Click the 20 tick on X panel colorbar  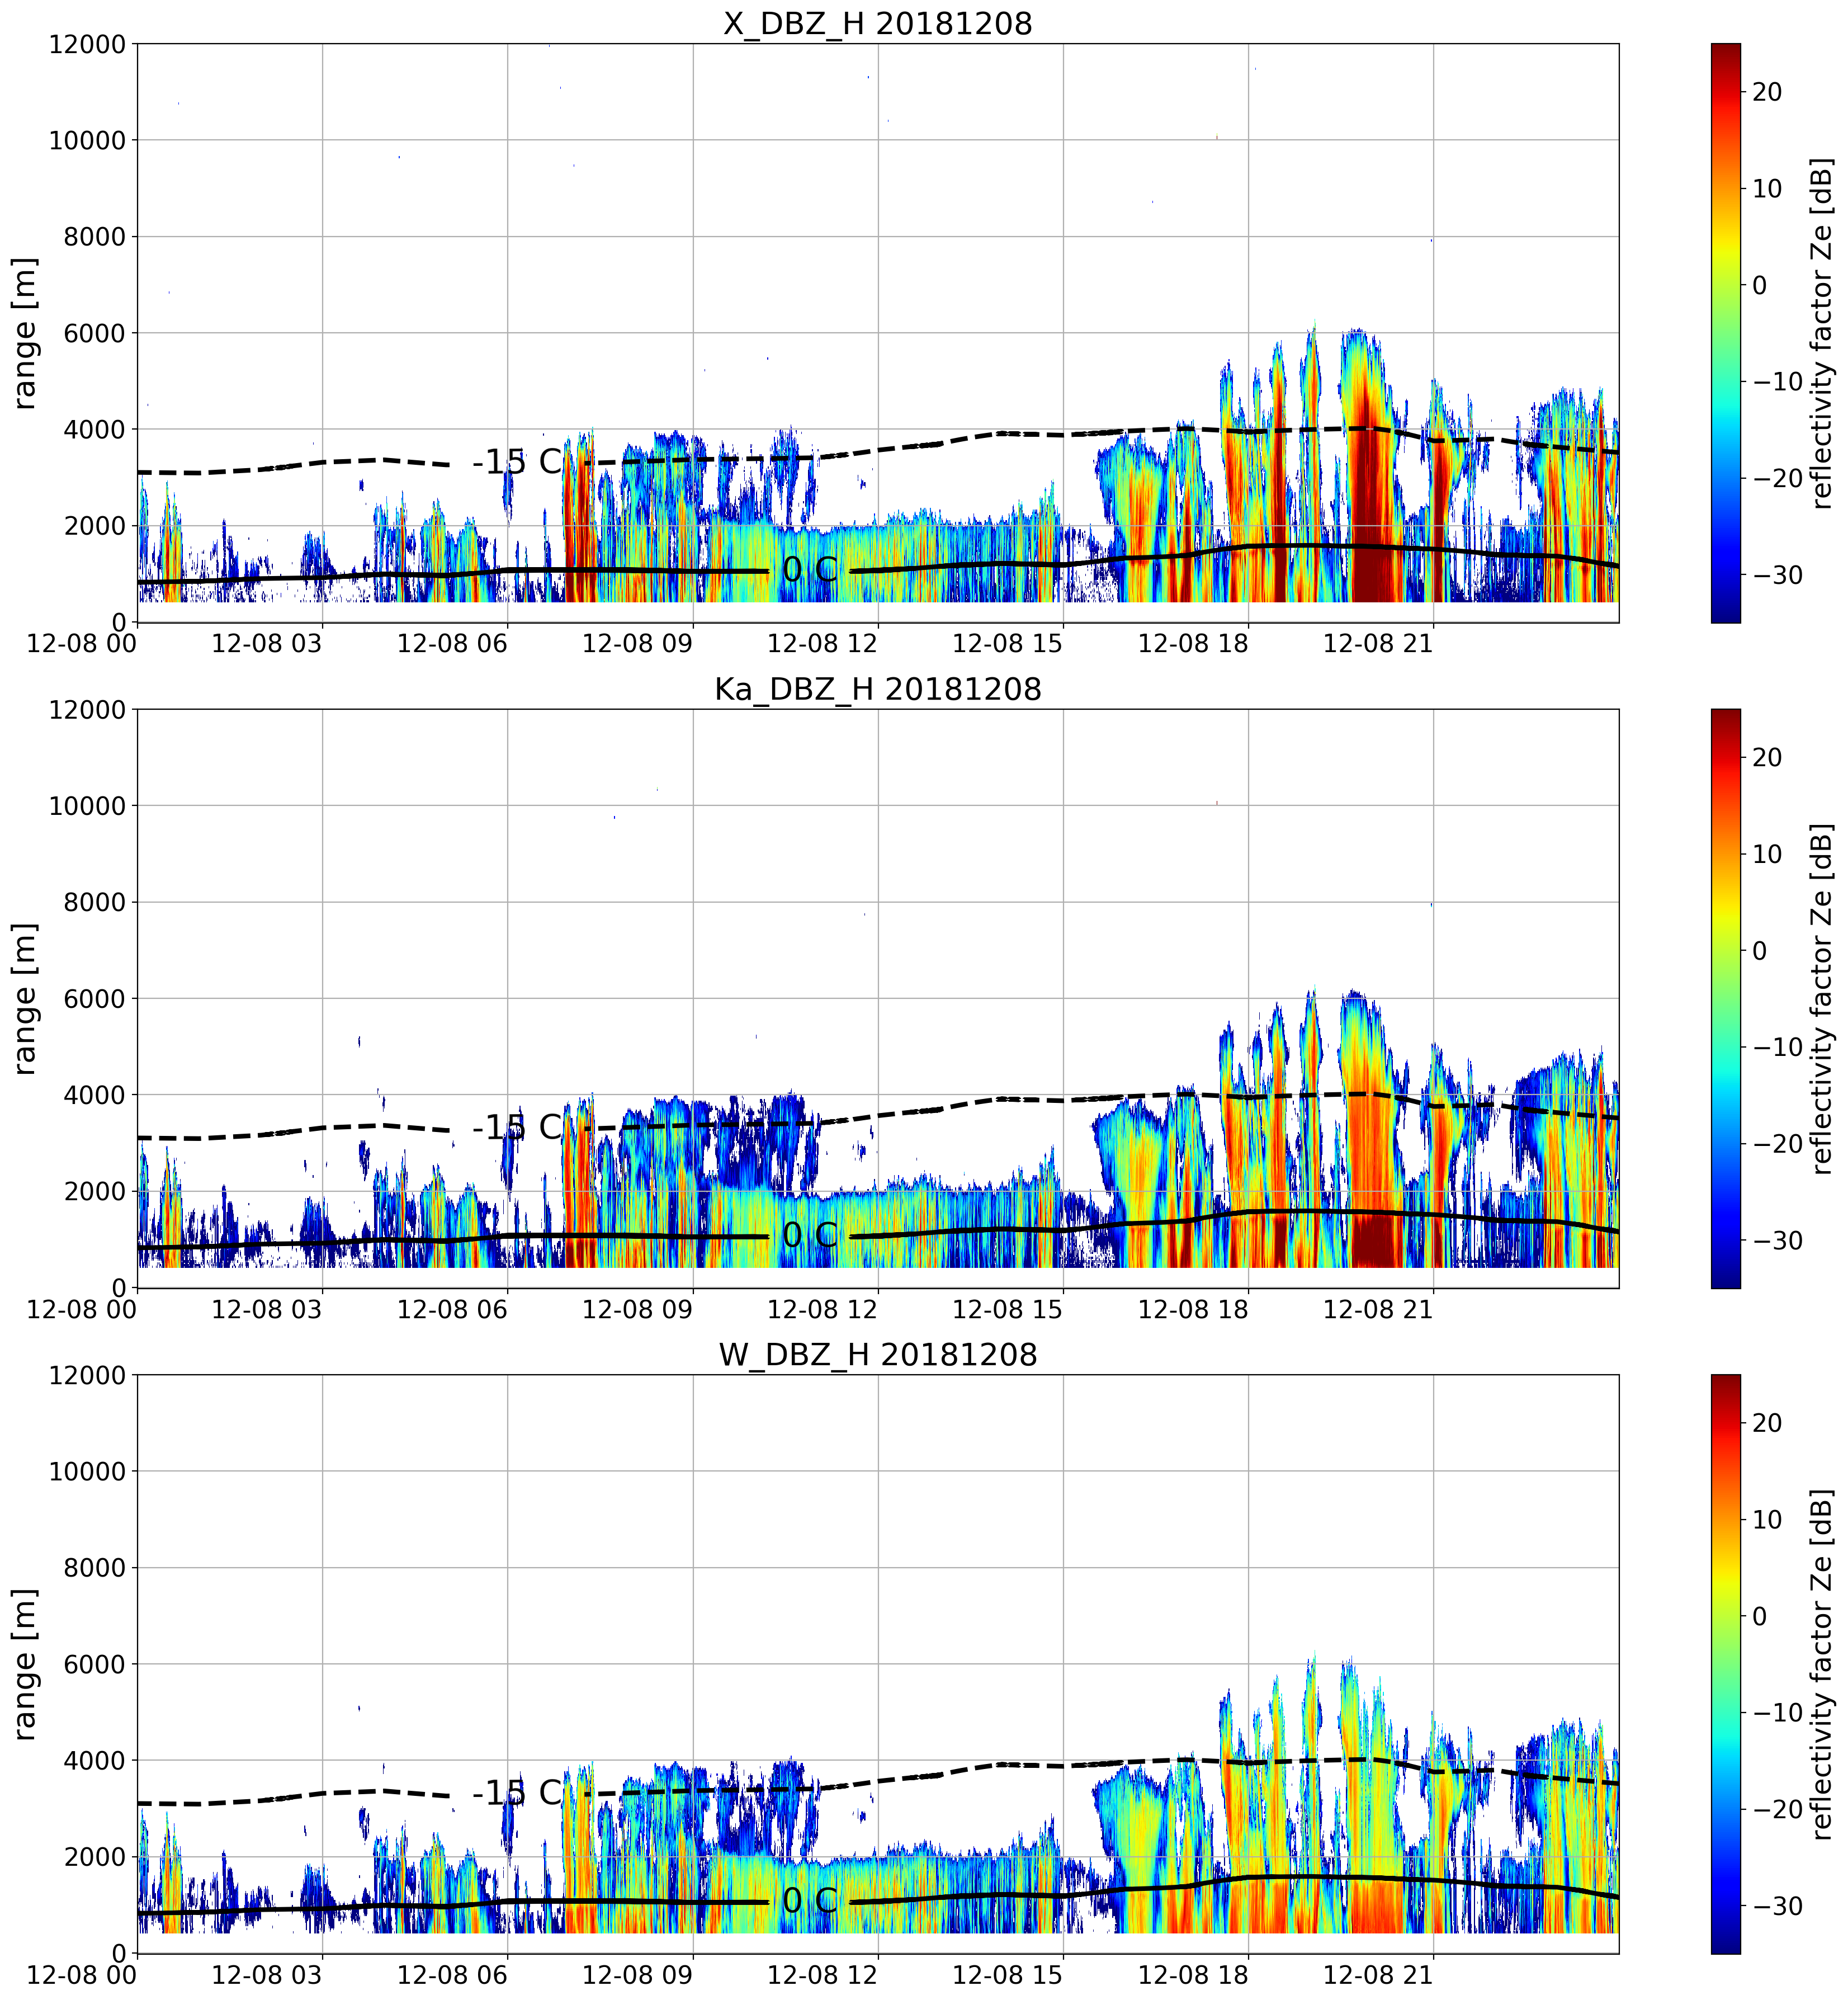pyautogui.click(x=1767, y=92)
